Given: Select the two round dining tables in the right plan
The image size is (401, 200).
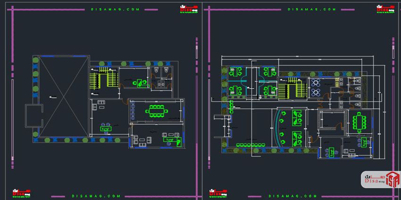Looking at the screenshot, I should point(316,87).
